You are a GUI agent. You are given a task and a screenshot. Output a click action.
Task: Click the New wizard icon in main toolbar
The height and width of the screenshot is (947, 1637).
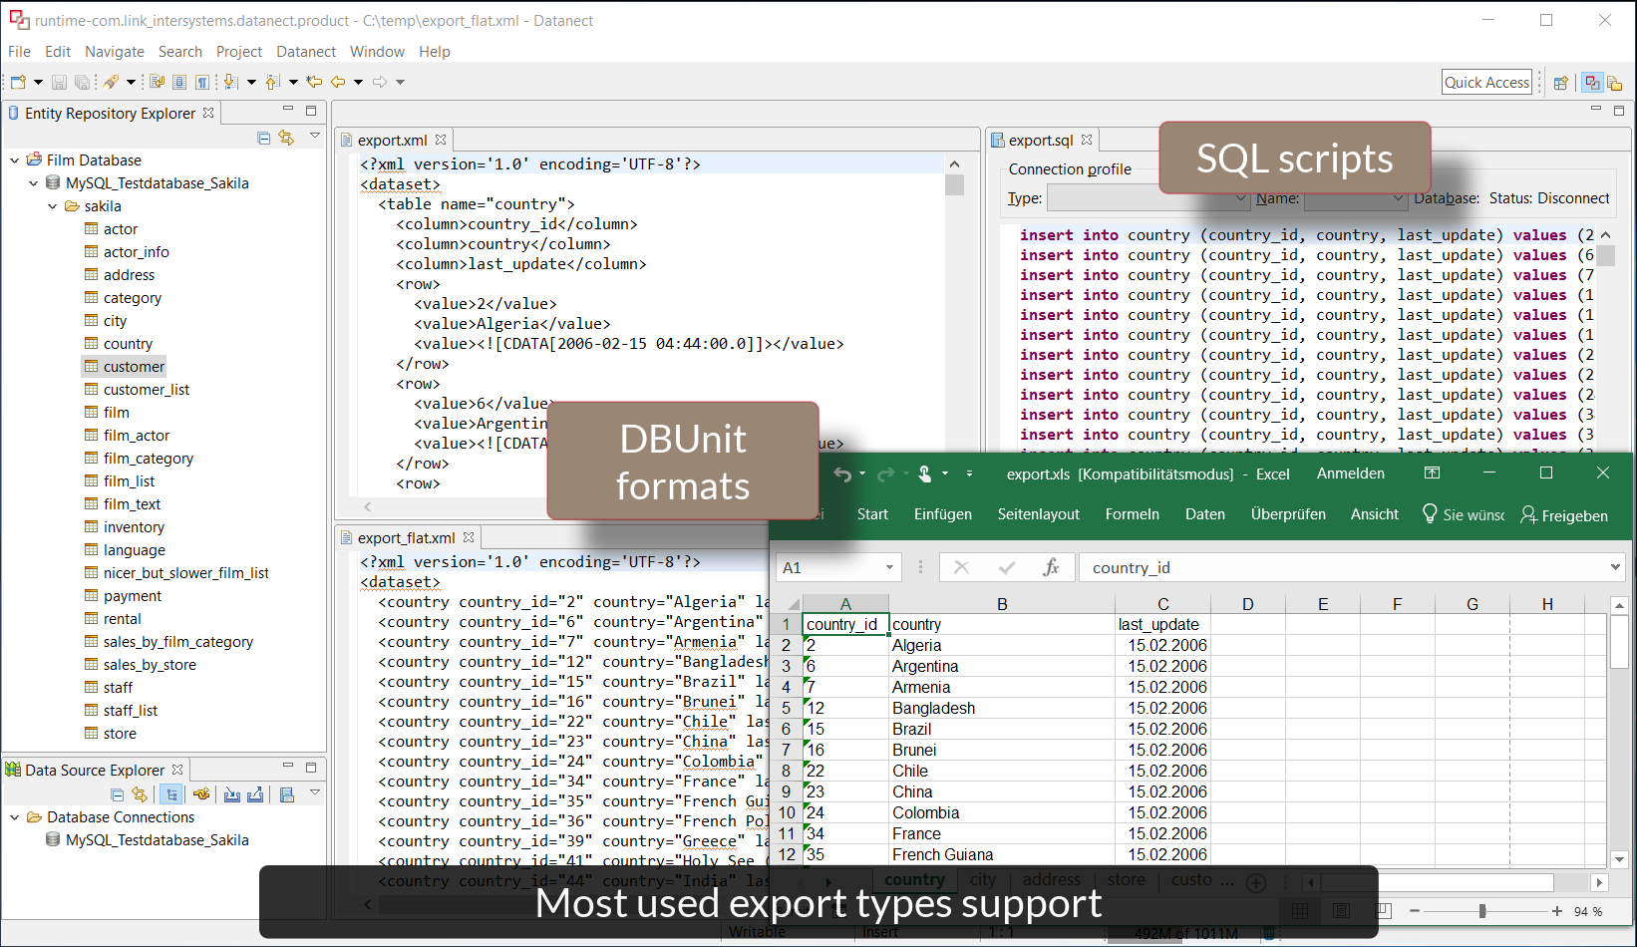point(18,83)
